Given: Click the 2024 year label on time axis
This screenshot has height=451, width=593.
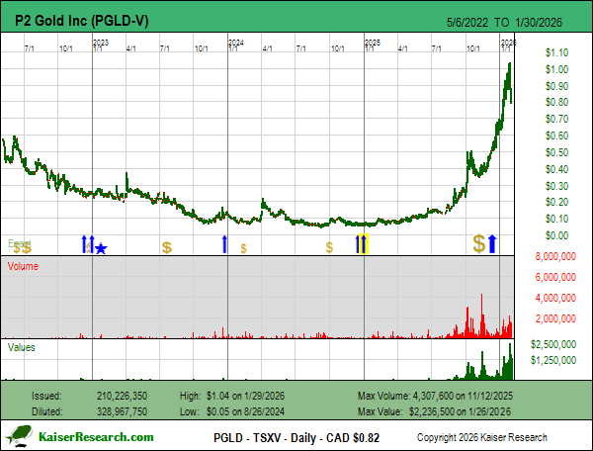Looking at the screenshot, I should [236, 43].
